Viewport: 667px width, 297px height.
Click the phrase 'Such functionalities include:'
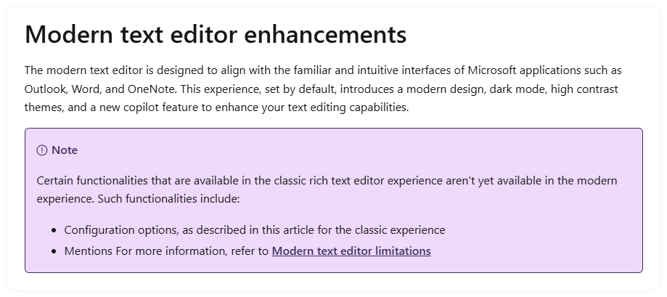pos(169,199)
